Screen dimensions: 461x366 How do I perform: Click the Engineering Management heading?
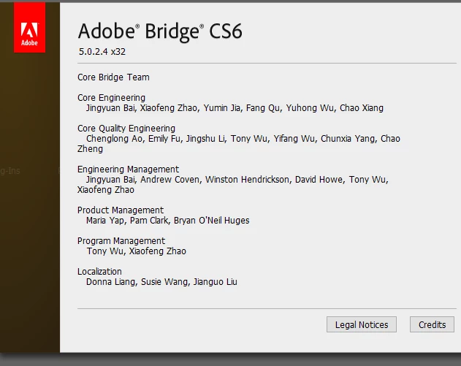(128, 169)
